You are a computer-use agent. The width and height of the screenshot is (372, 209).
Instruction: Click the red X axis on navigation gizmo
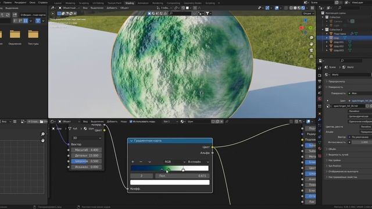302,28
